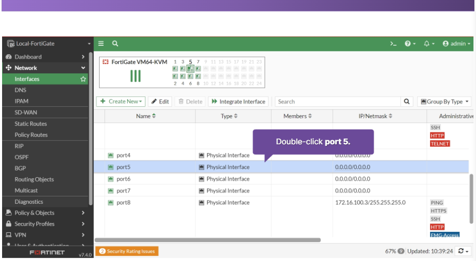
Task: Select the port4 row
Action: pos(281,155)
